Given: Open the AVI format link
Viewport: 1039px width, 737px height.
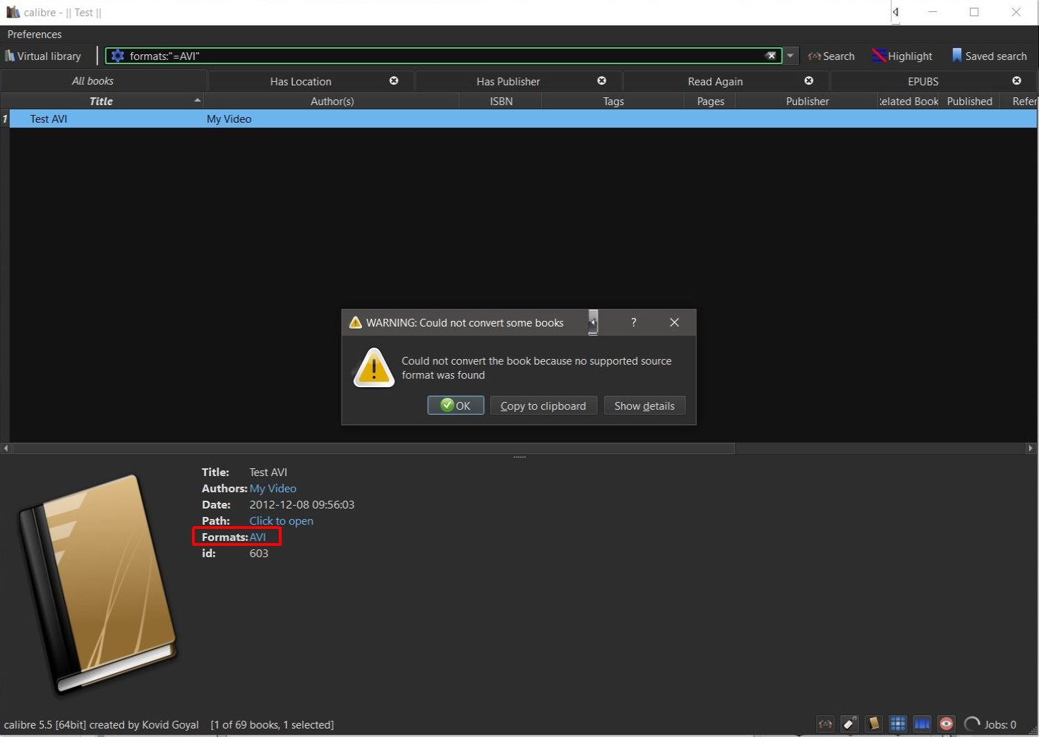Looking at the screenshot, I should [258, 537].
